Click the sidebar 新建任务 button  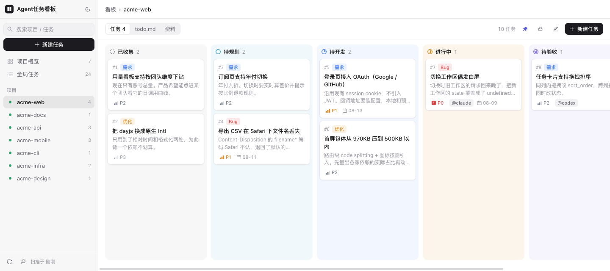click(49, 44)
